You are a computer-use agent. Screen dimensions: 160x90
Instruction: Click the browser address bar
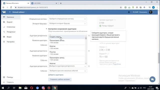67,7
